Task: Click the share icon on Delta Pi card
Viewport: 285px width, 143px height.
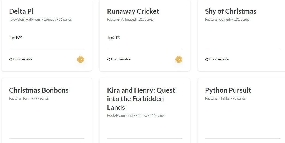Action: tap(10, 59)
